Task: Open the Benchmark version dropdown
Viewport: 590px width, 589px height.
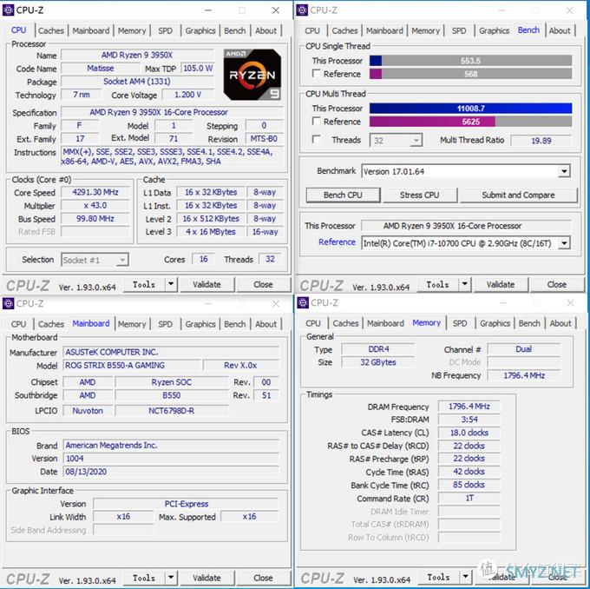Action: [564, 171]
